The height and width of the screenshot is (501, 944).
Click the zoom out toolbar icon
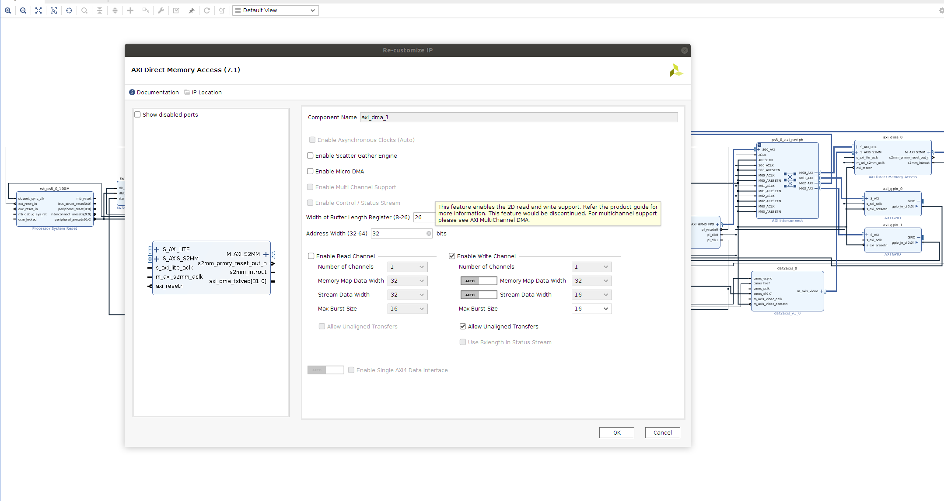click(23, 10)
